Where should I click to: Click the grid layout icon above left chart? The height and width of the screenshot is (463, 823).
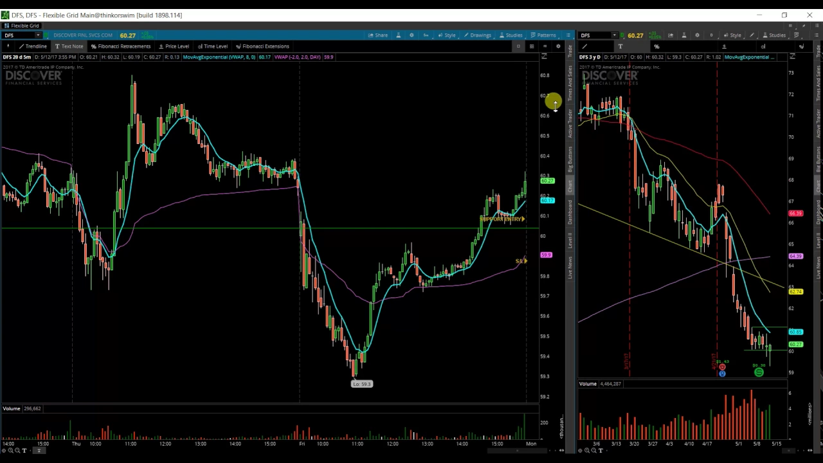[x=532, y=46]
